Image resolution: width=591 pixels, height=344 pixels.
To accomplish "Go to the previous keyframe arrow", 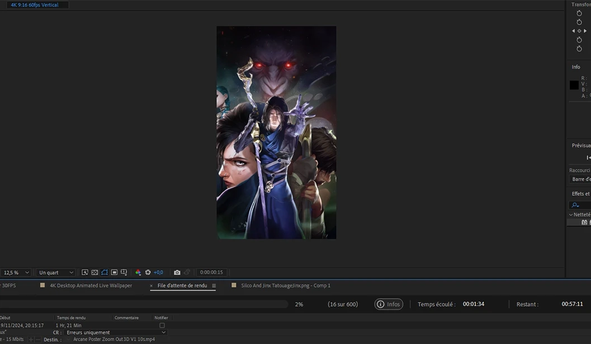I will click(x=574, y=31).
